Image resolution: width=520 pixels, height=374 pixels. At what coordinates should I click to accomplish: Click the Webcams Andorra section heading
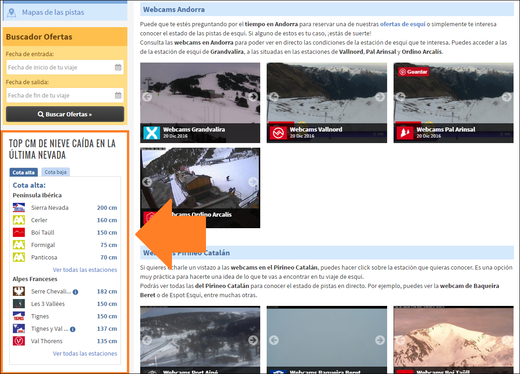click(174, 10)
